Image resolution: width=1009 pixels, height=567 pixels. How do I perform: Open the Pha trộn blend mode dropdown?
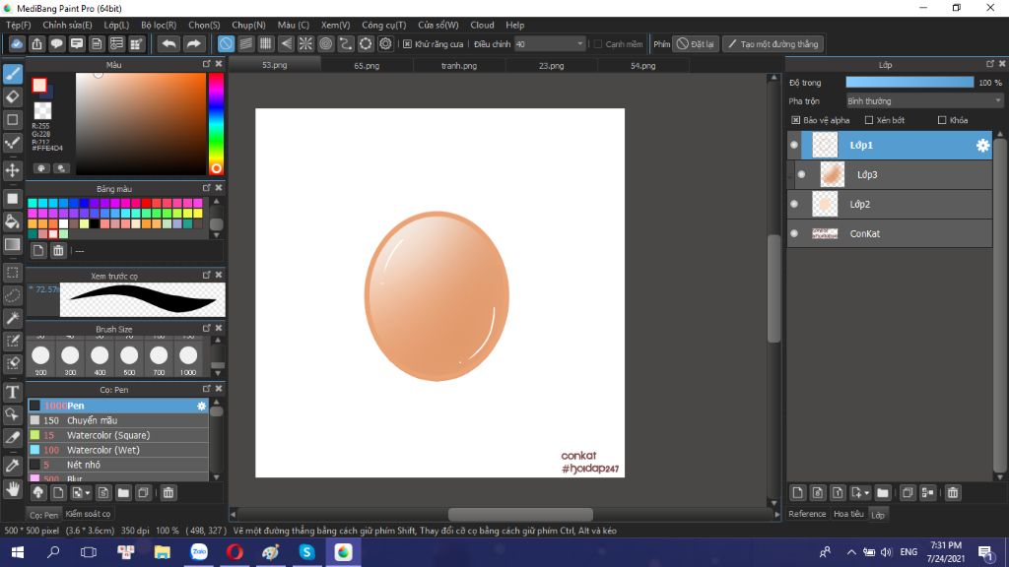[x=924, y=101]
